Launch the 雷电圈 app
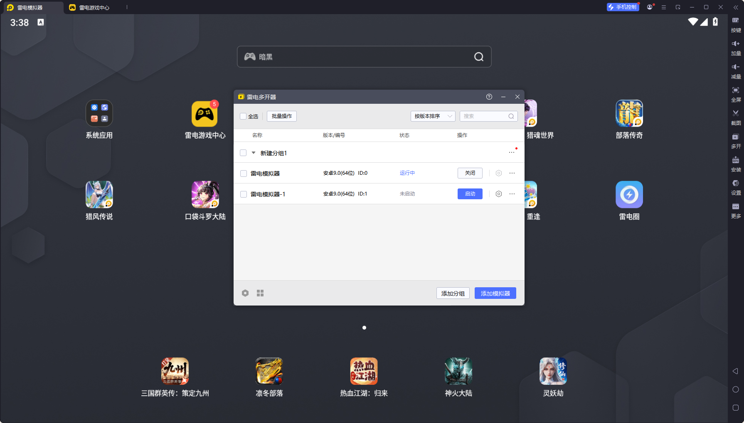This screenshot has width=744, height=423. [629, 195]
